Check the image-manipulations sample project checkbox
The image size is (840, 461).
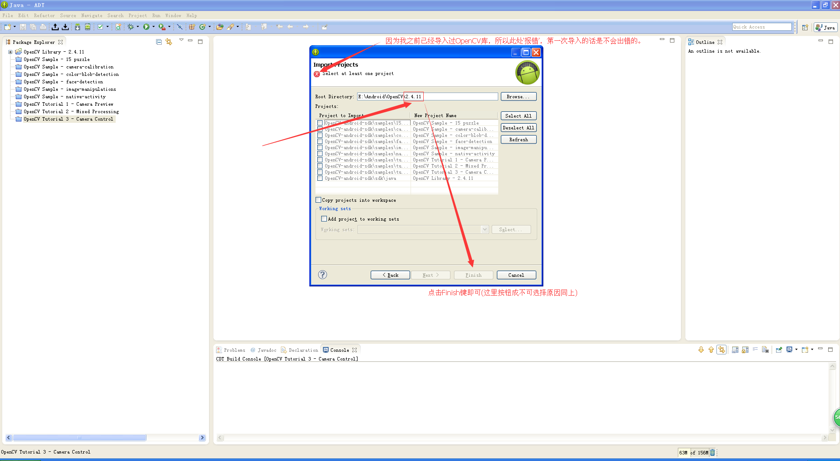(x=320, y=147)
